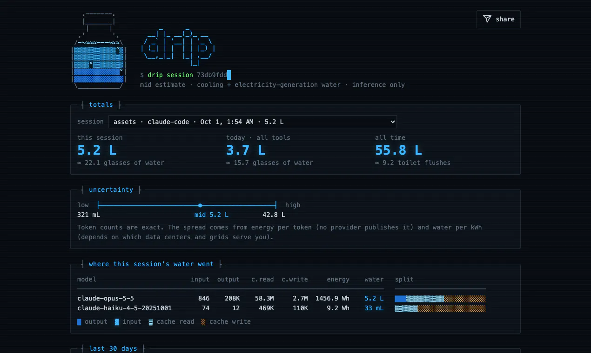The width and height of the screenshot is (591, 353).
Task: Click the claude-haiku-4-5-20251001 split bar
Action: [x=440, y=309]
